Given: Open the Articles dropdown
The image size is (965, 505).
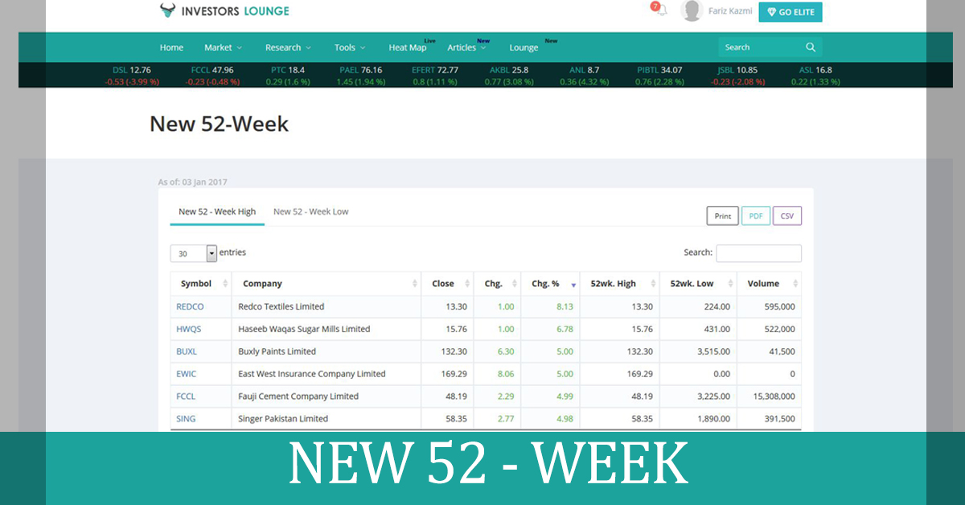Looking at the screenshot, I should [x=466, y=47].
